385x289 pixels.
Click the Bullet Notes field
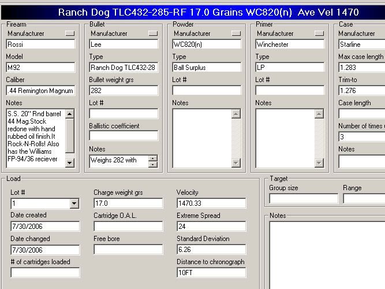click(x=119, y=161)
